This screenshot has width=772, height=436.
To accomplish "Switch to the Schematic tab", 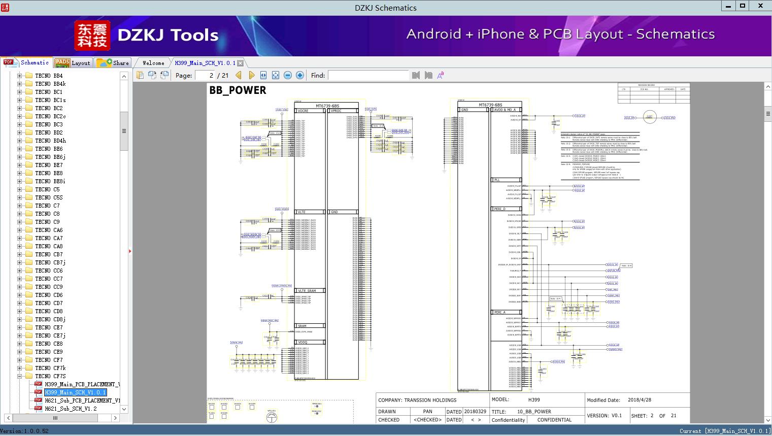I will pos(26,62).
